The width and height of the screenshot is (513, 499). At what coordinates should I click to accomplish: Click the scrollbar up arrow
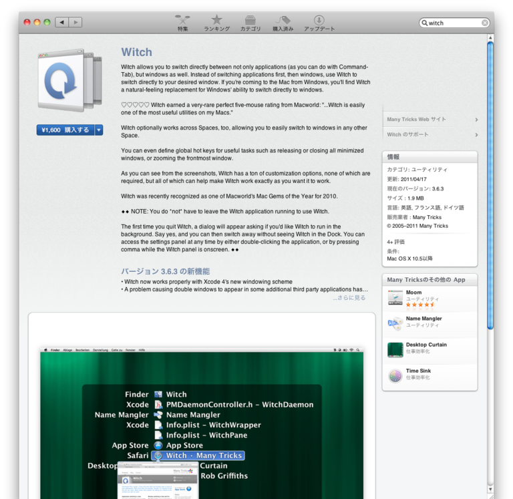490,38
